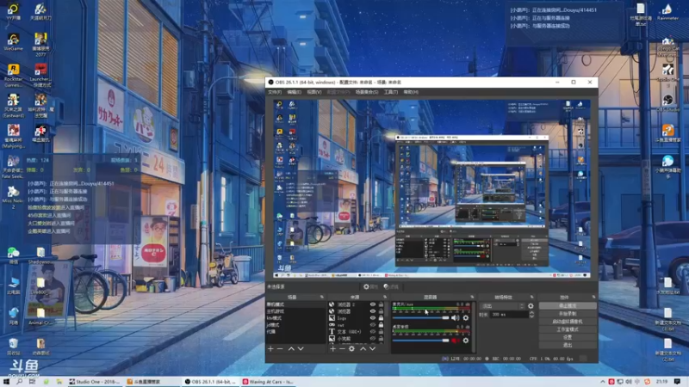
Task: Add a new source with the Sources panel plus icon
Action: 332,349
